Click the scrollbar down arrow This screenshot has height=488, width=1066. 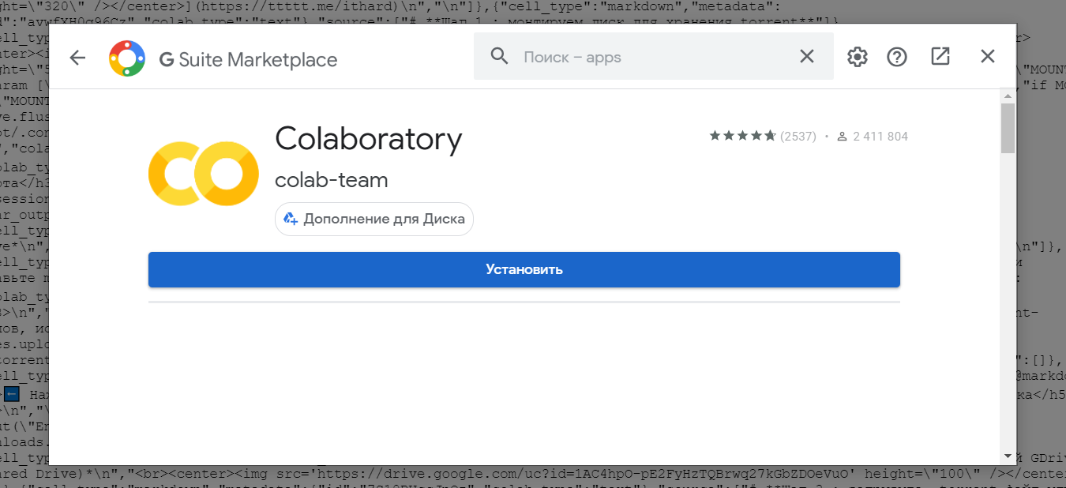tap(1008, 456)
